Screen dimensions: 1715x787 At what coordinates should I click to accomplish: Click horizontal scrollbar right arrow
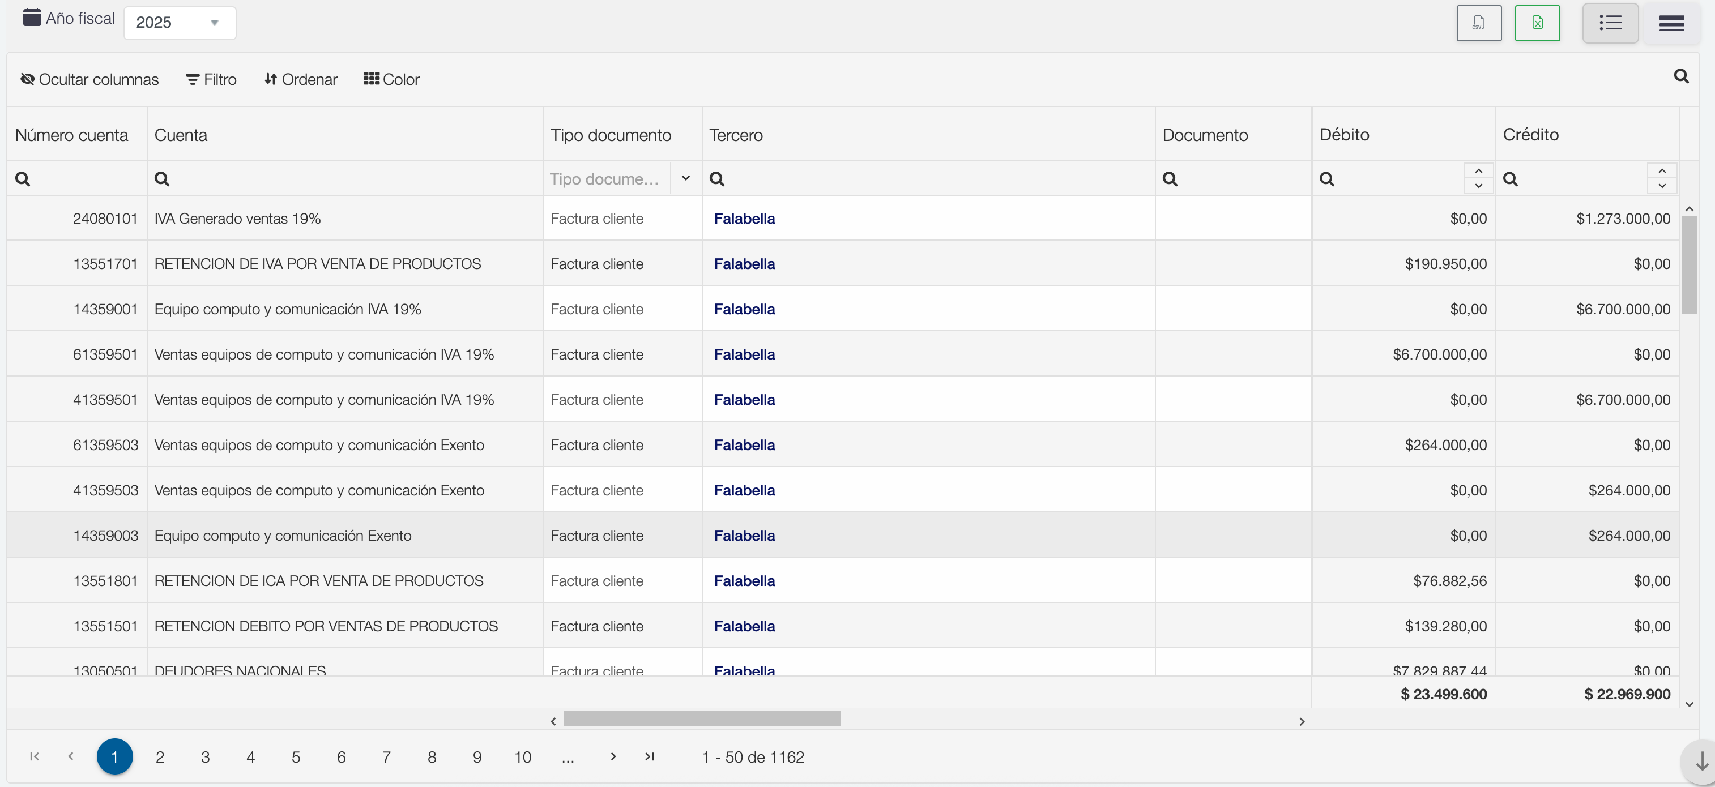[x=1302, y=721]
